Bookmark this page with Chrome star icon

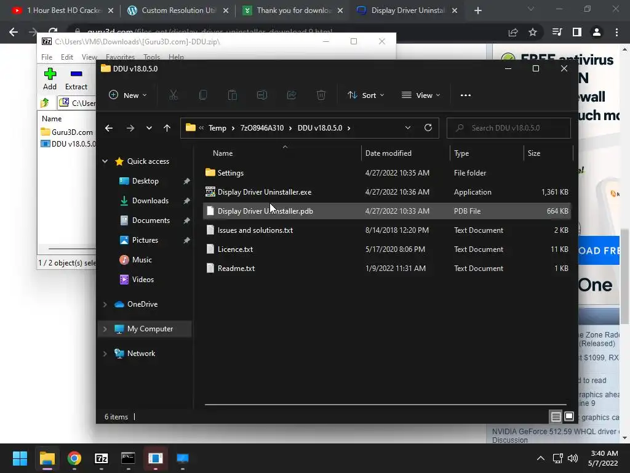(533, 32)
